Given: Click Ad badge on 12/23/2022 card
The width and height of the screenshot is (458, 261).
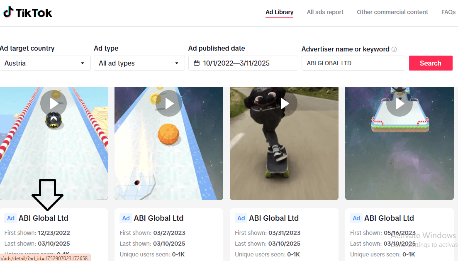Looking at the screenshot, I should coord(10,218).
